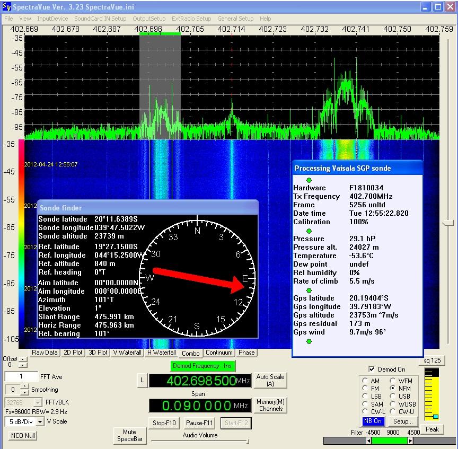Image resolution: width=458 pixels, height=449 pixels.
Task: Switch to the H Waterfall tab
Action: pyautogui.click(x=162, y=353)
